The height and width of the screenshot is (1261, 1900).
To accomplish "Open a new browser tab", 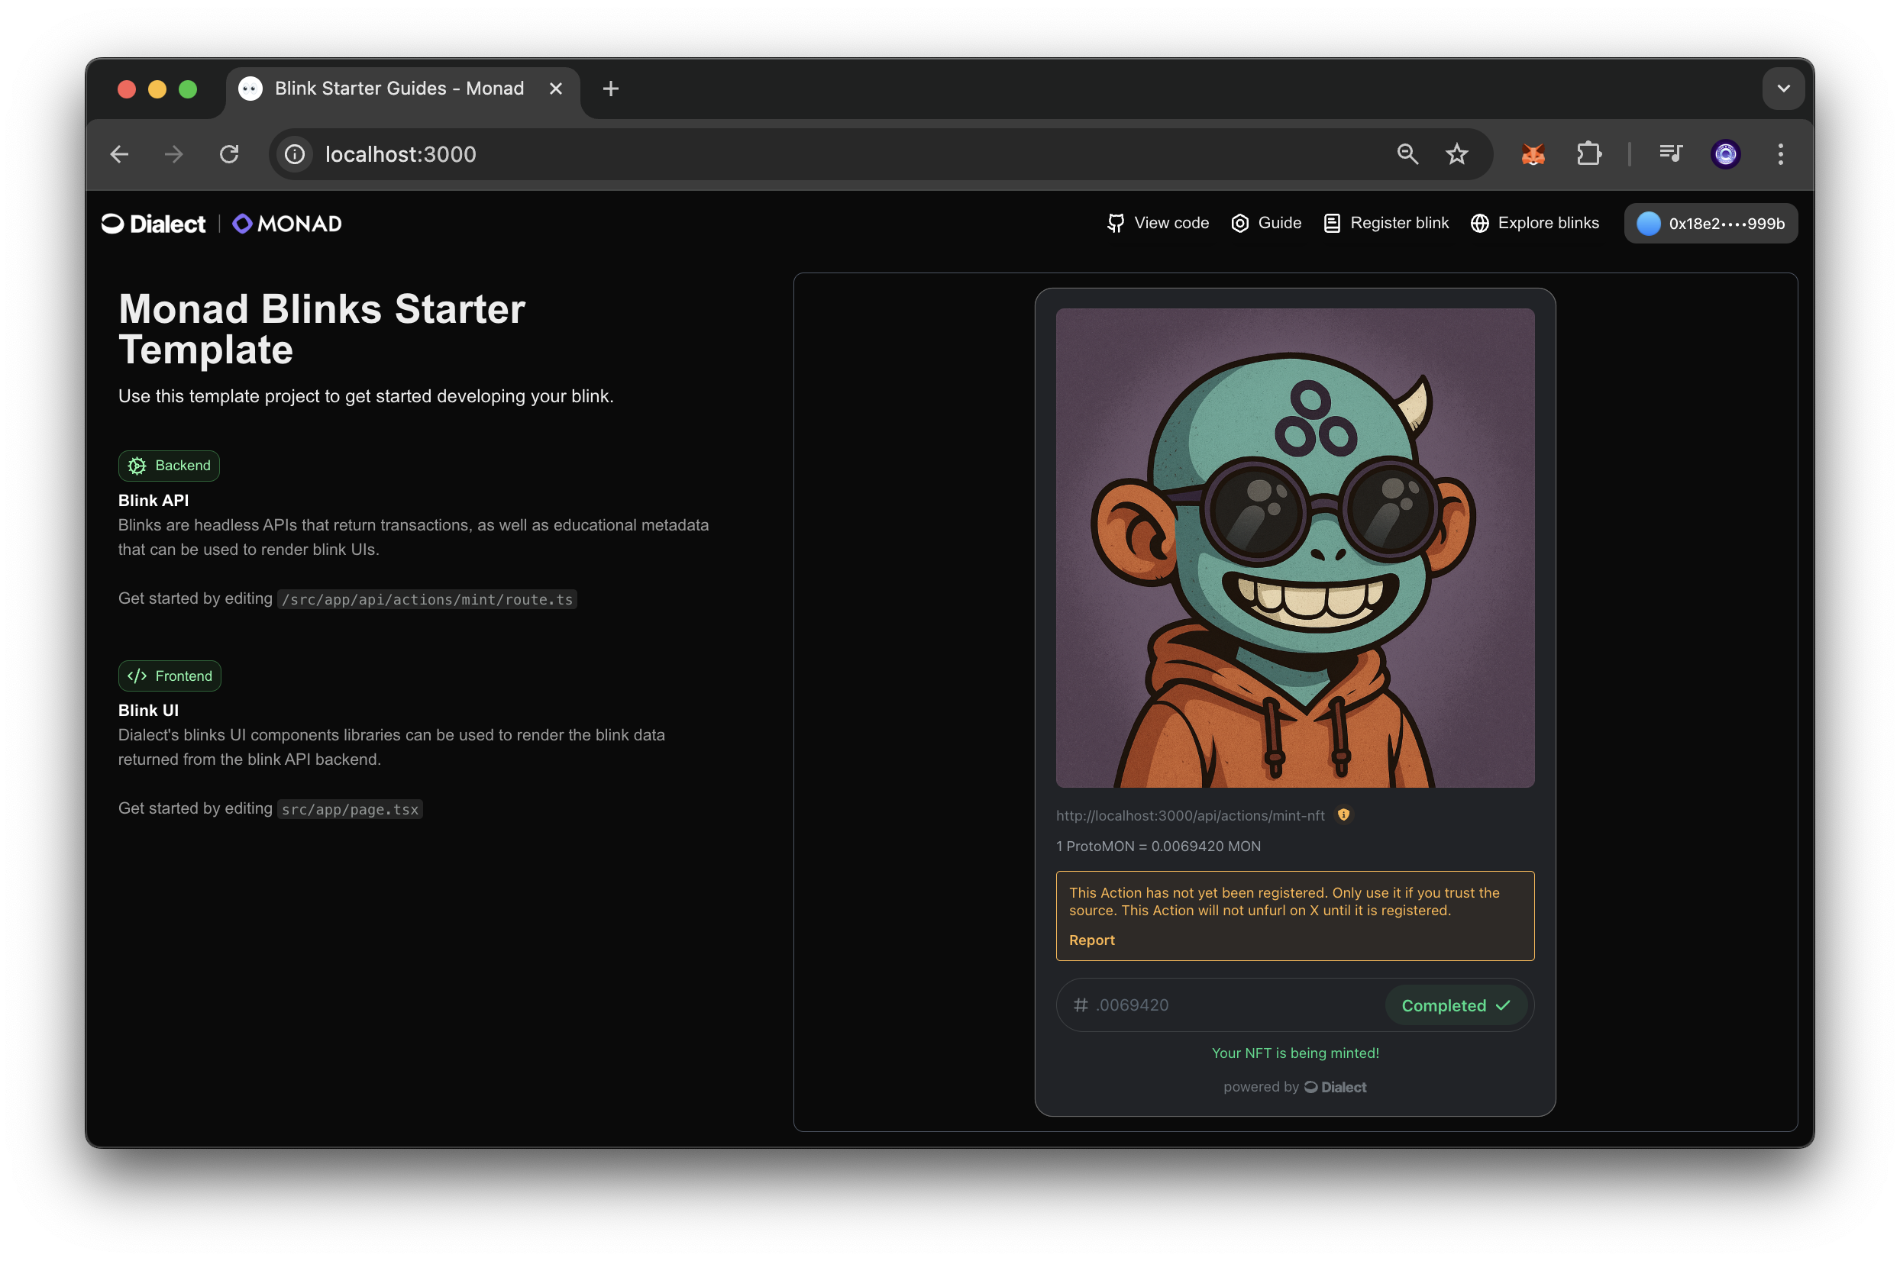I will pos(610,89).
